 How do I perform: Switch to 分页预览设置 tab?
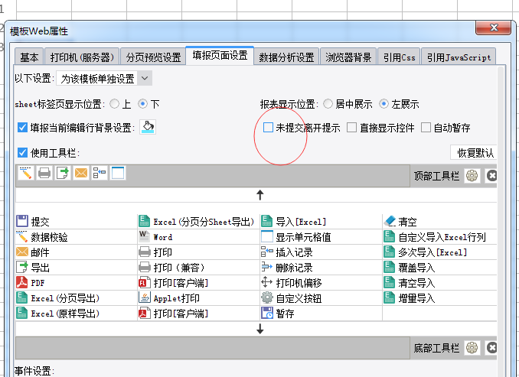pyautogui.click(x=153, y=57)
